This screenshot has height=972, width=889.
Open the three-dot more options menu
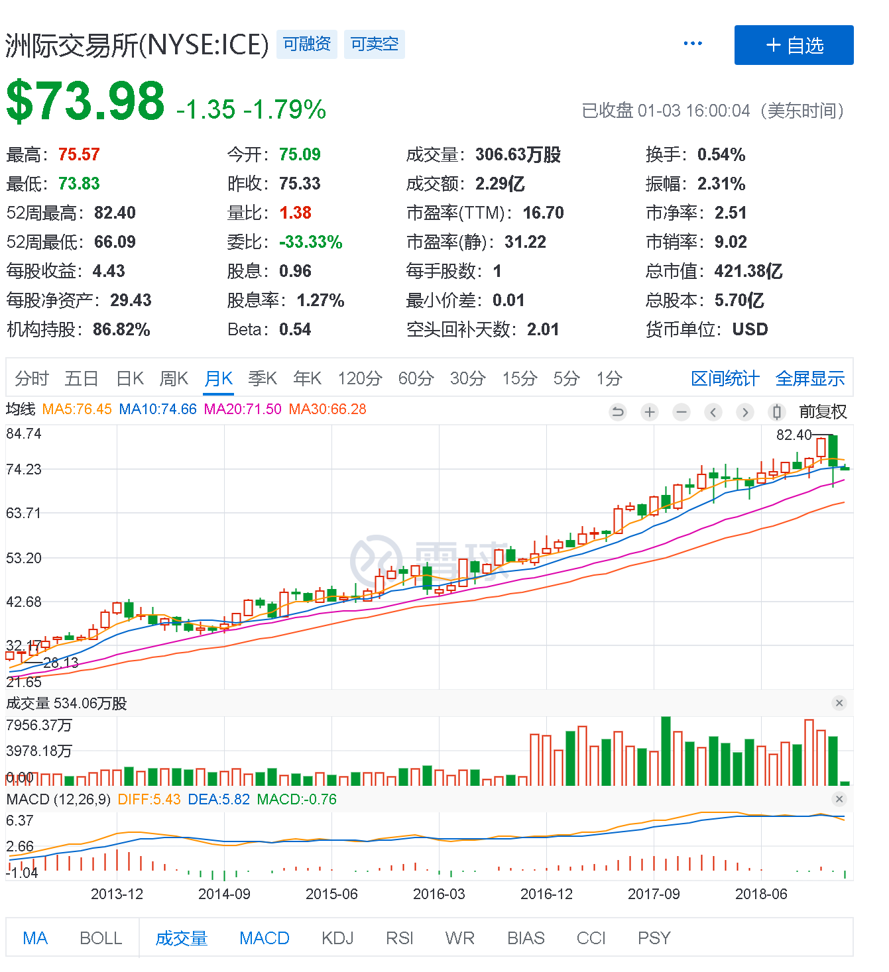point(693,44)
